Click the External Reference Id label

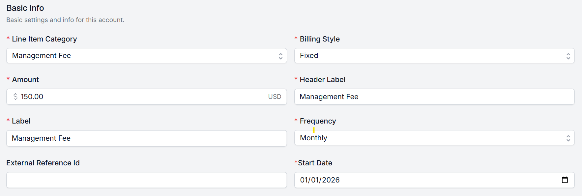[x=43, y=163]
